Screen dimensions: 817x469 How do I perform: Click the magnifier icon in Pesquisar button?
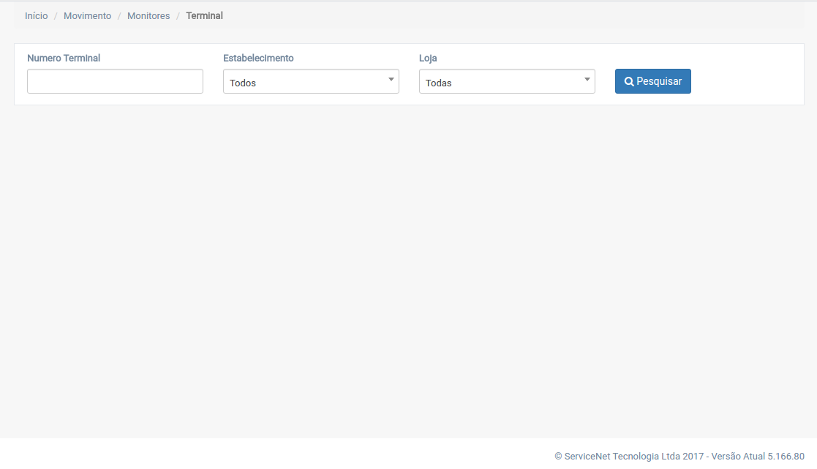pyautogui.click(x=629, y=82)
